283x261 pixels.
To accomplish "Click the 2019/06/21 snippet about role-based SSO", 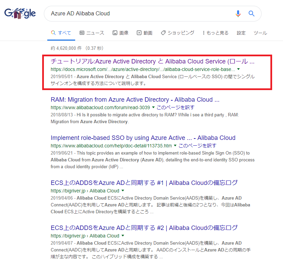I will (x=152, y=160).
